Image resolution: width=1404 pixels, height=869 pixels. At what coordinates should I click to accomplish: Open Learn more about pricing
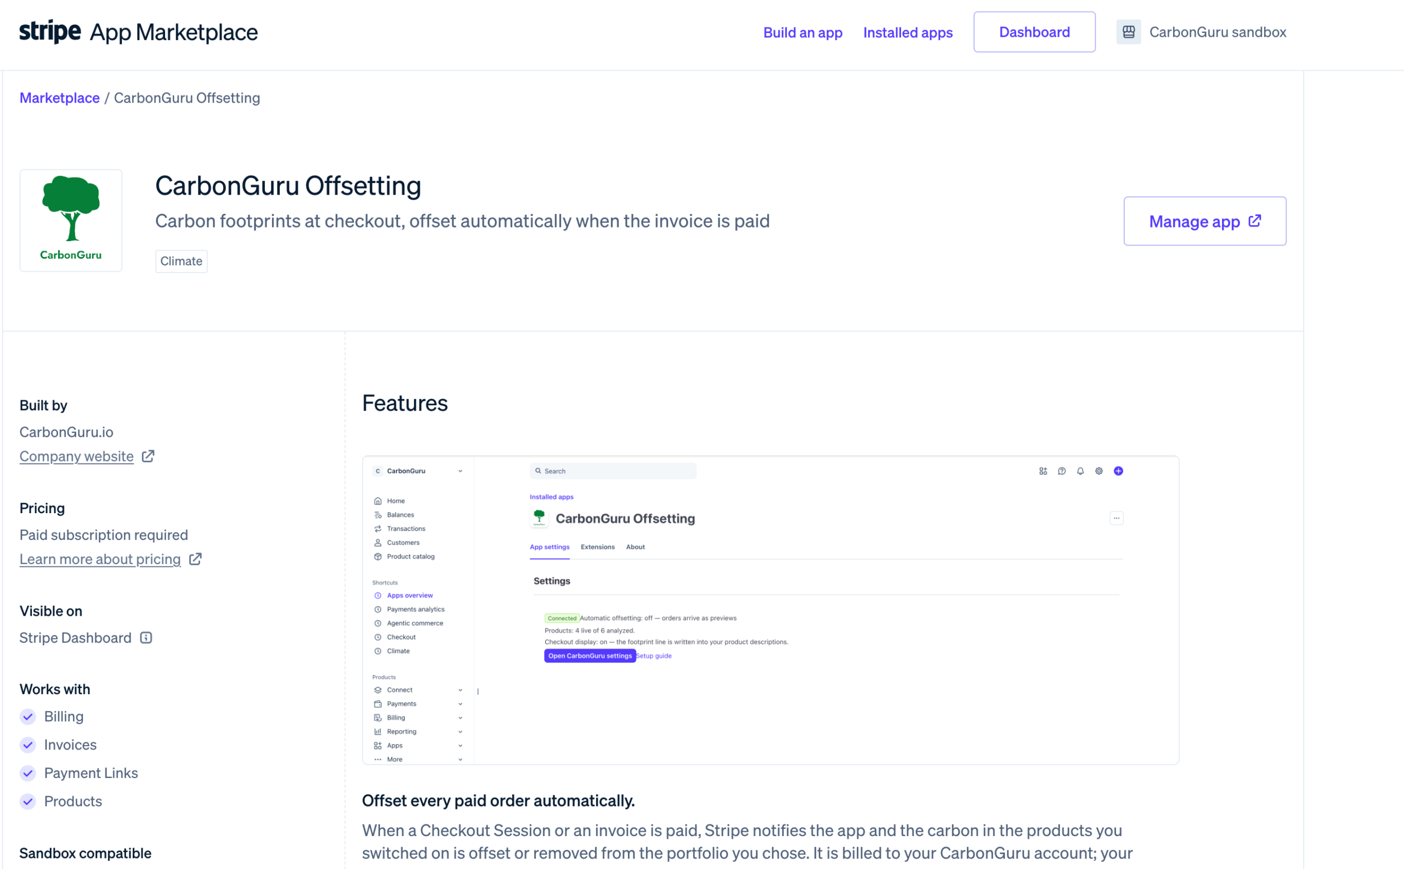100,559
